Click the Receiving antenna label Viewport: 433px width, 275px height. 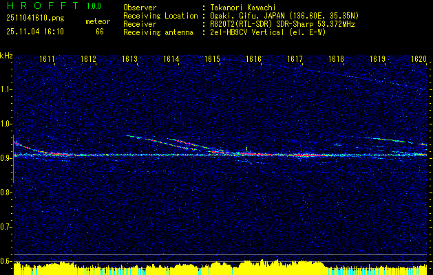[x=158, y=32]
